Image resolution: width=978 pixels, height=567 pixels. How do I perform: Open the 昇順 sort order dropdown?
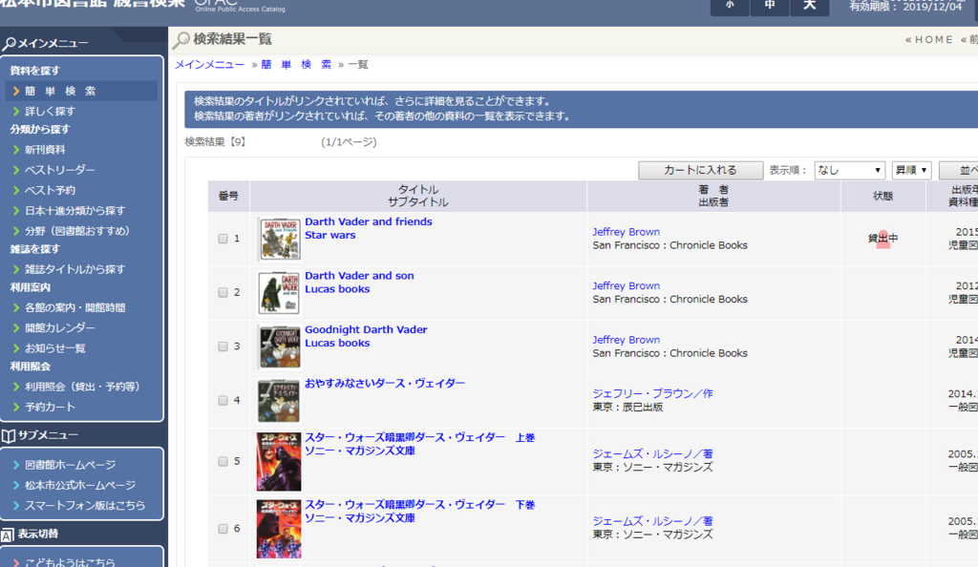(911, 170)
